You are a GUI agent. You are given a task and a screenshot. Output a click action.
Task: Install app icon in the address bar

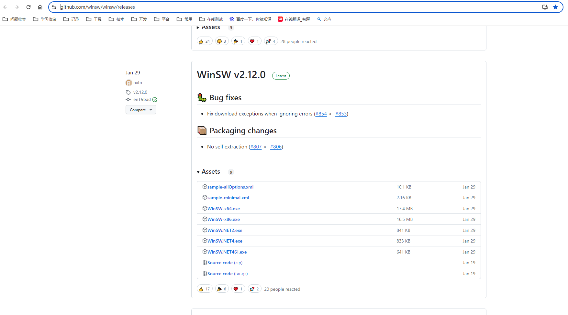545,7
